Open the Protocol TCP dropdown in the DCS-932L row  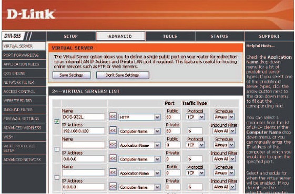pos(195,117)
